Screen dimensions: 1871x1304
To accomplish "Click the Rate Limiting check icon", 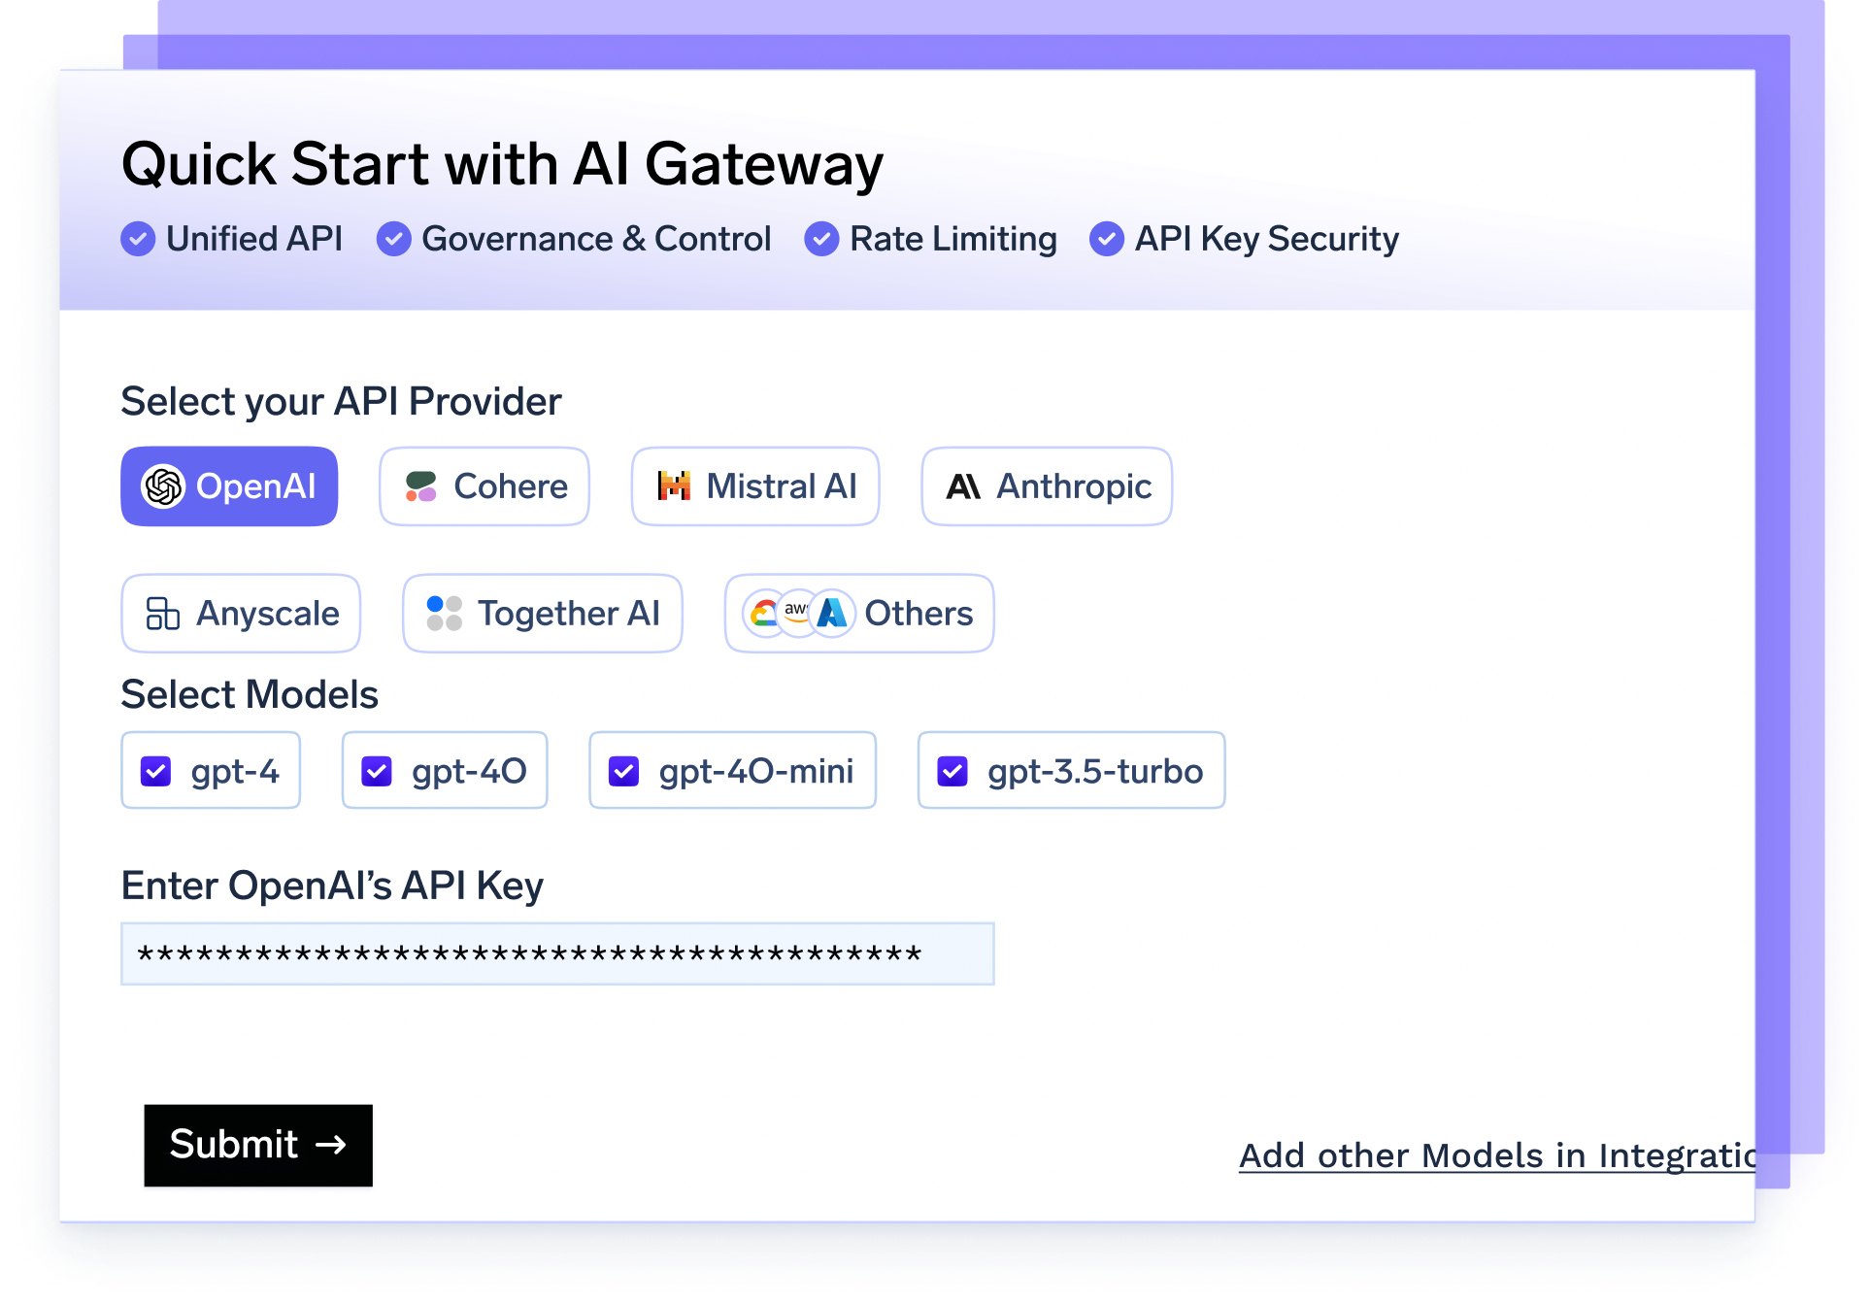I will tap(821, 239).
